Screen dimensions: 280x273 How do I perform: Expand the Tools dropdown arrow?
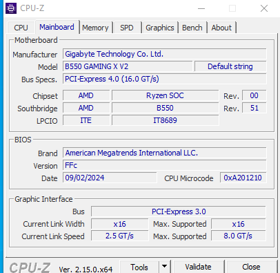(x=164, y=267)
